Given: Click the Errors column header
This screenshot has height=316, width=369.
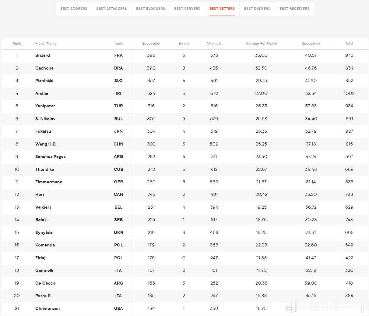Looking at the screenshot, I should click(x=184, y=43).
